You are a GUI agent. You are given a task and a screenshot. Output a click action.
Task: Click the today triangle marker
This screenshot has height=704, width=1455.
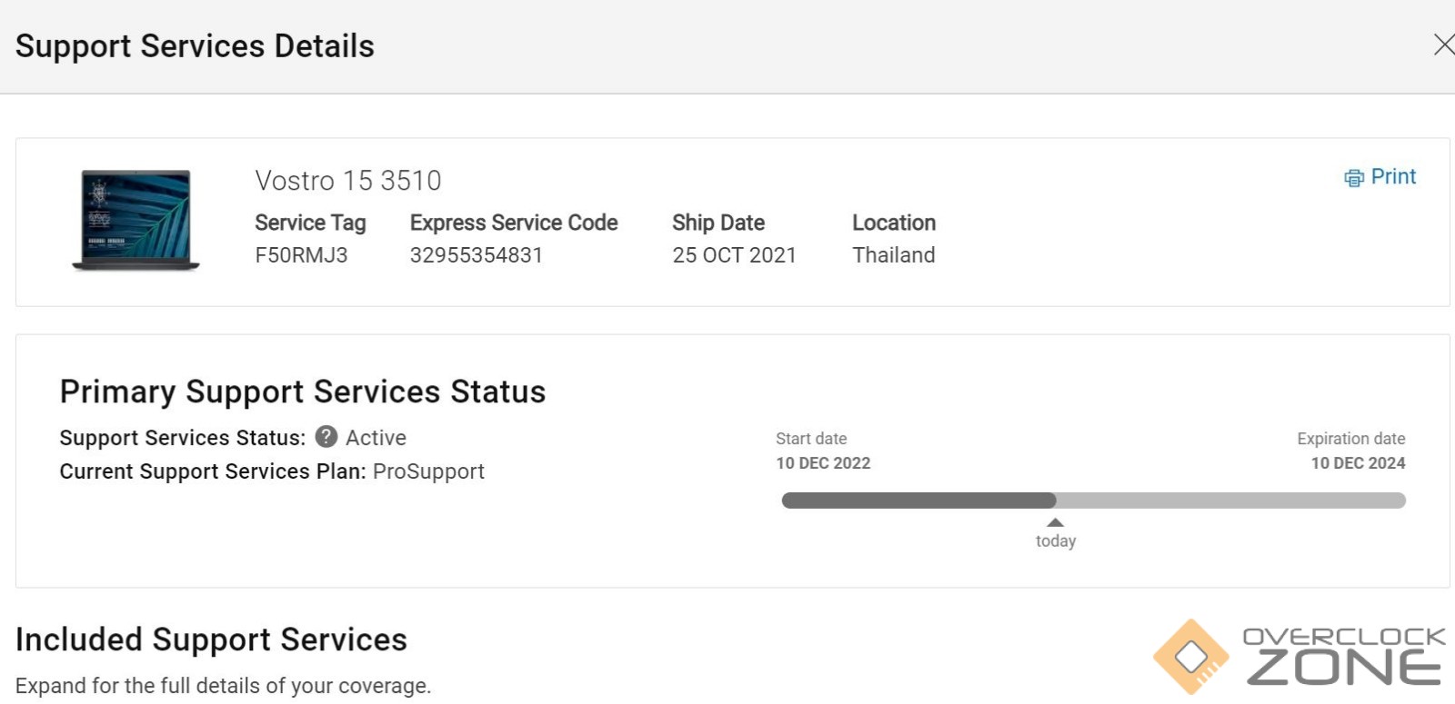pyautogui.click(x=1055, y=522)
